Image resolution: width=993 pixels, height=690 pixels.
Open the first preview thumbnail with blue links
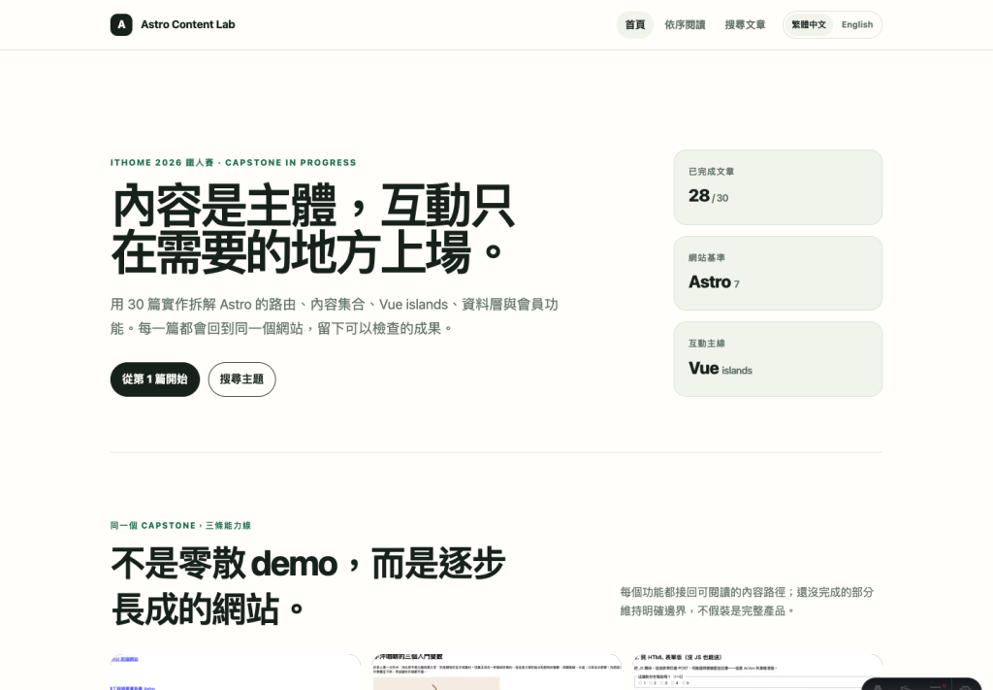(x=235, y=672)
